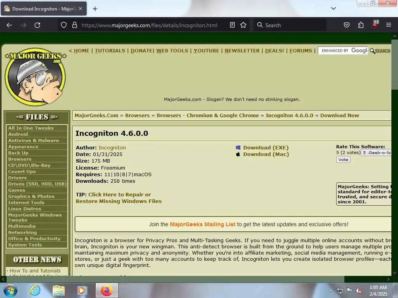Open a new tab with the plus button
The width and height of the screenshot is (398, 298).
[95, 9]
